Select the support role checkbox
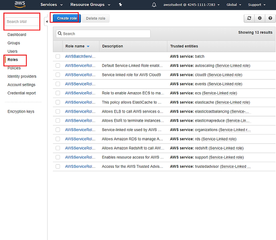The height and width of the screenshot is (240, 276). (58, 157)
